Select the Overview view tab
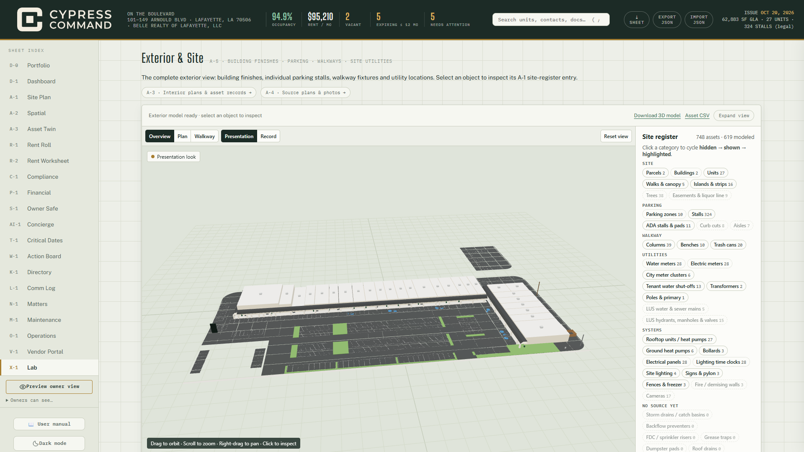 [x=160, y=136]
